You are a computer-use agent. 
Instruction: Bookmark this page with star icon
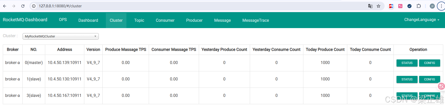pyautogui.click(x=378, y=6)
